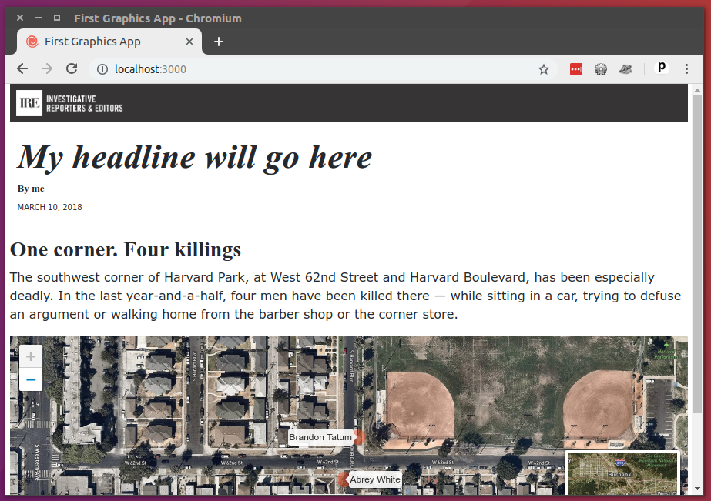Click the Burbank minimap thumbnail

click(622, 474)
